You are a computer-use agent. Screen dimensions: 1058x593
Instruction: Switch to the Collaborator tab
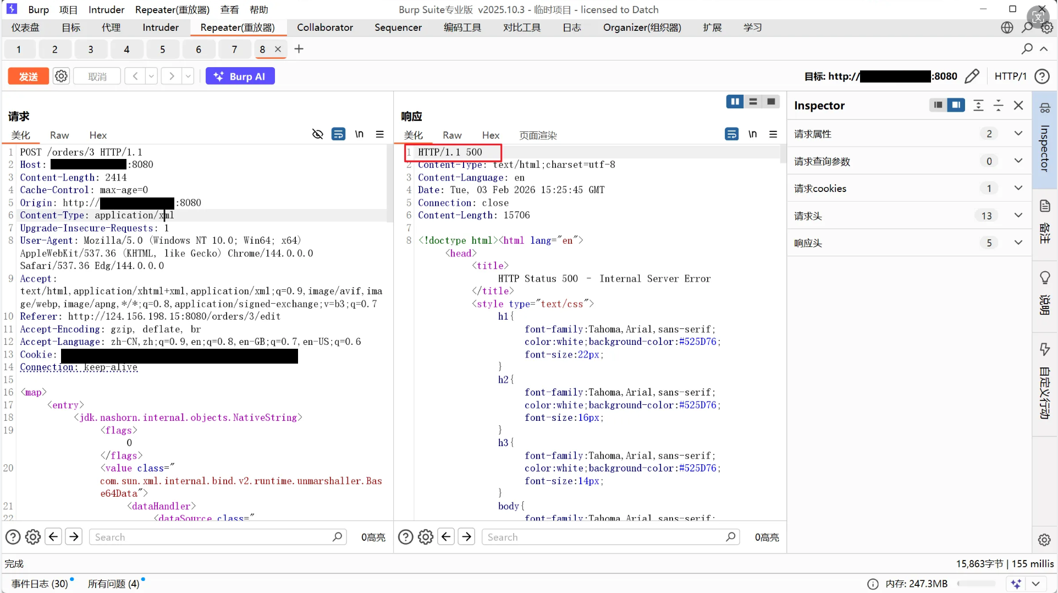point(325,28)
